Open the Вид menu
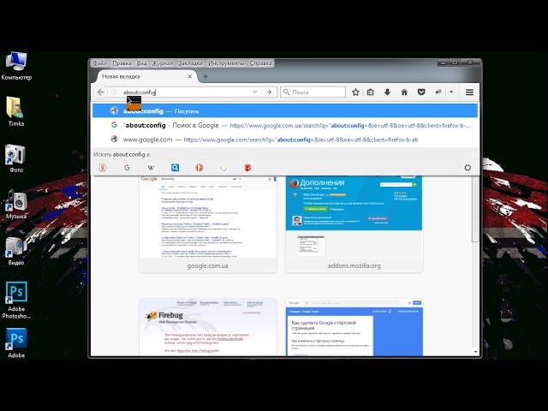 click(141, 63)
